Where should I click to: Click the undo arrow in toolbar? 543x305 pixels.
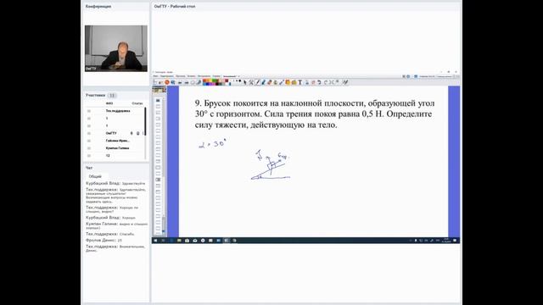(x=319, y=82)
